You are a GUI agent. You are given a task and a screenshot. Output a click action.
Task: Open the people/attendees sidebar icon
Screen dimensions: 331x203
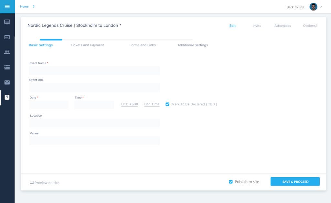(7, 52)
